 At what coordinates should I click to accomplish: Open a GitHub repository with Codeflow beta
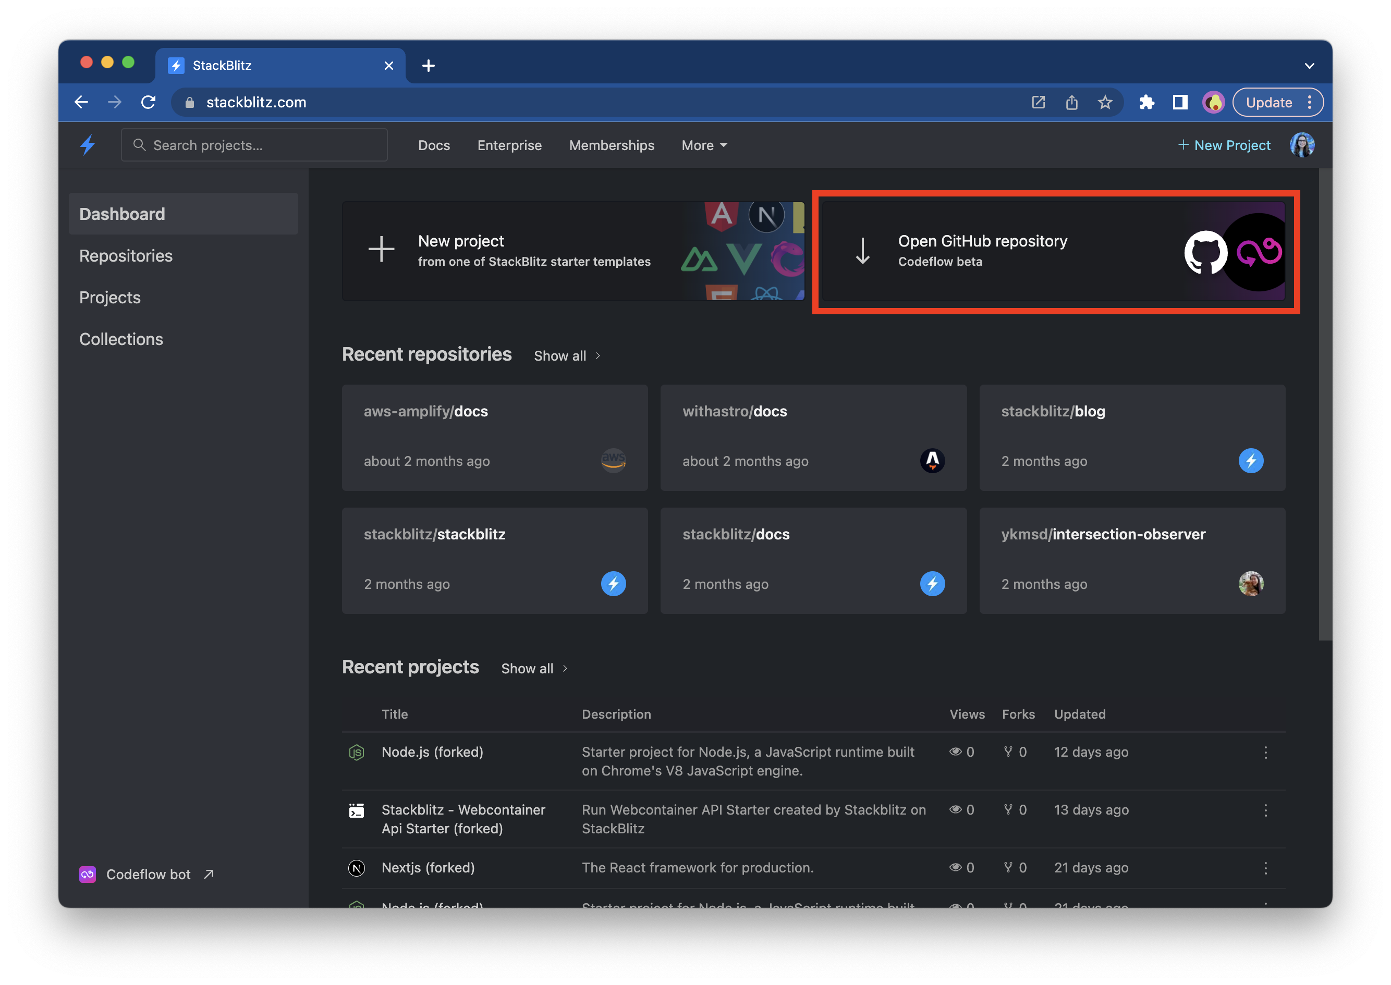[x=983, y=251]
